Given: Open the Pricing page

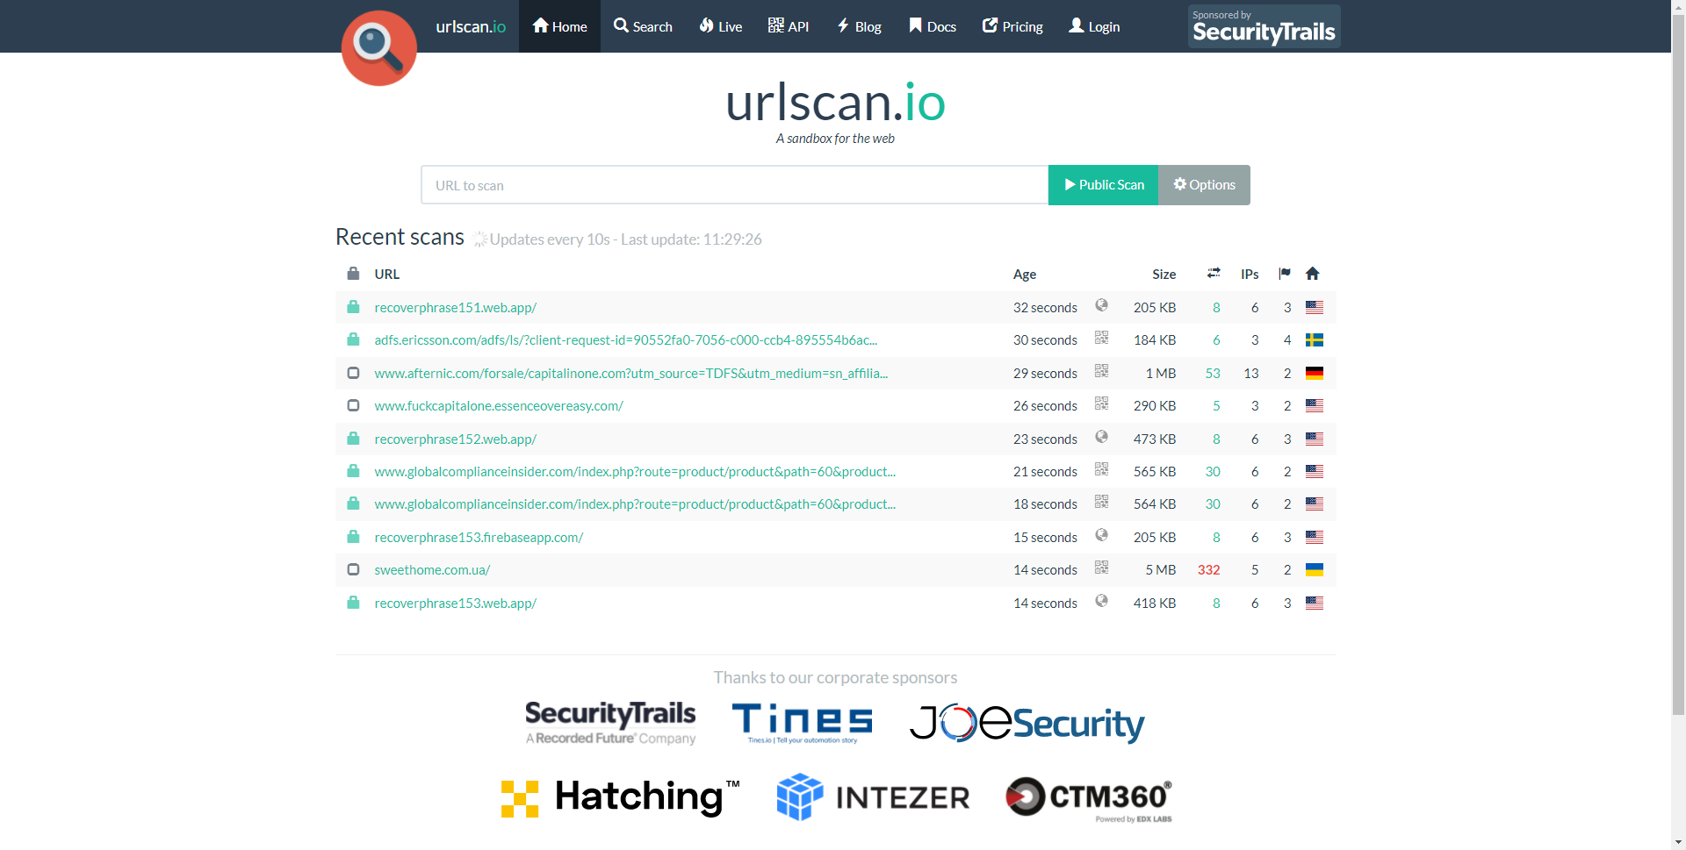Looking at the screenshot, I should (1012, 26).
